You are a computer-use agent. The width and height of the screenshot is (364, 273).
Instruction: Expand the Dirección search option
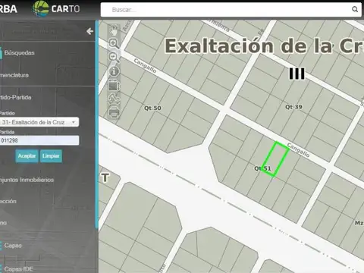coord(8,202)
